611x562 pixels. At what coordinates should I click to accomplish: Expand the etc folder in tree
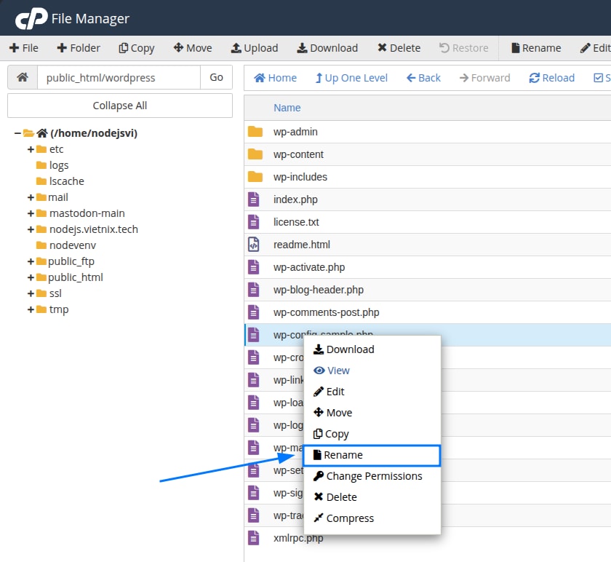[x=31, y=149]
